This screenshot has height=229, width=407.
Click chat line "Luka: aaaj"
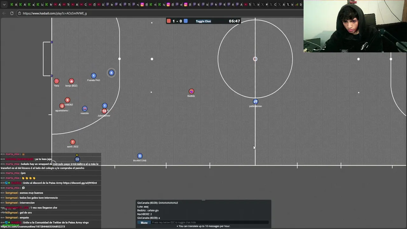pyautogui.click(x=143, y=207)
